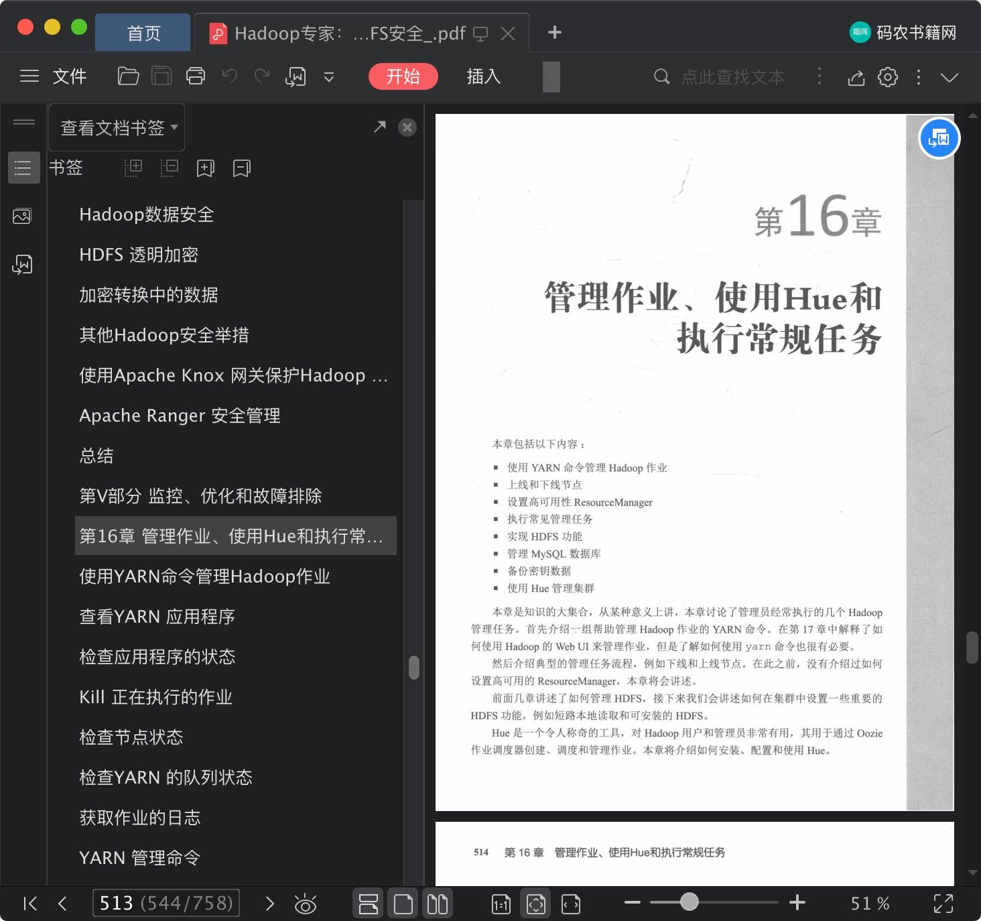981x921 pixels.
Task: Enter full screen mode icon
Action: pyautogui.click(x=943, y=904)
